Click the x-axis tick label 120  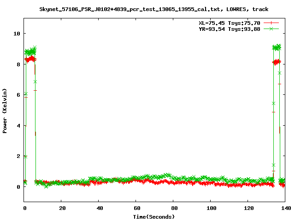click(249, 208)
